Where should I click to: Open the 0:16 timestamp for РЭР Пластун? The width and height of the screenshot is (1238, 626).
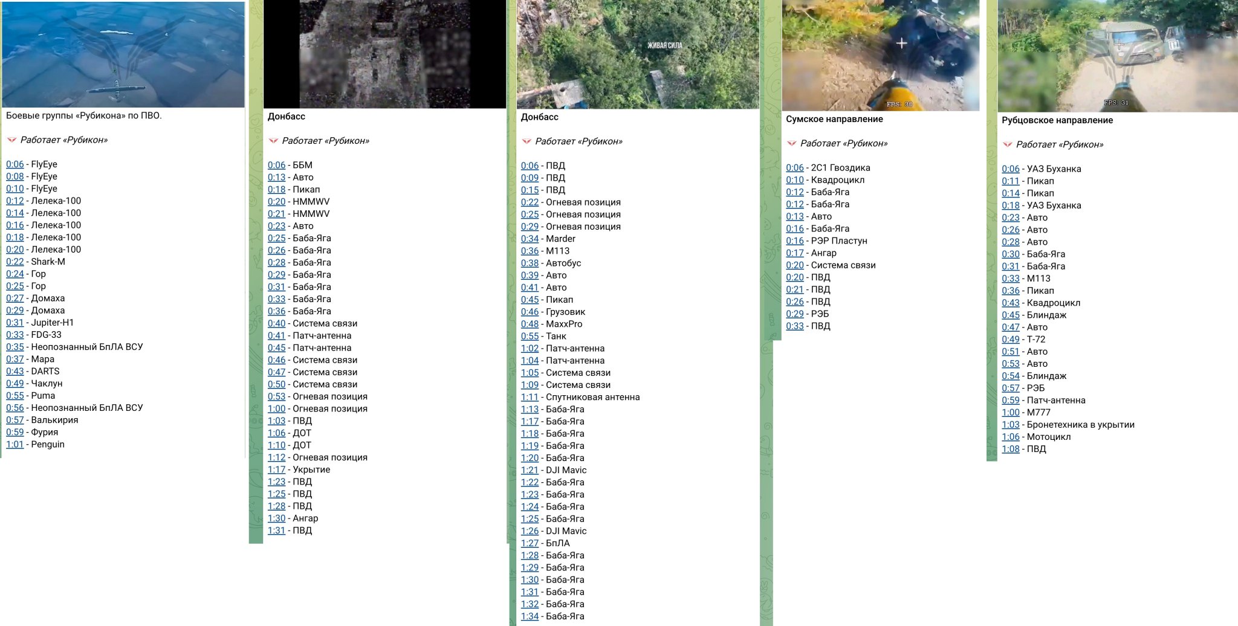pos(795,241)
